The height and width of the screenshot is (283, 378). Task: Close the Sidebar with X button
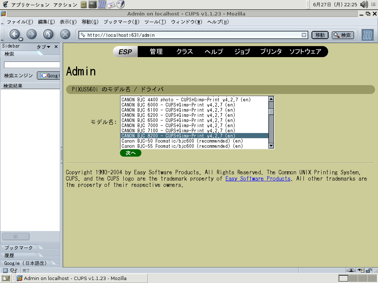click(56, 47)
